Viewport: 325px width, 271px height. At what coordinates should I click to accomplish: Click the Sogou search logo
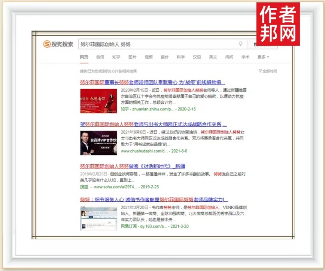coord(58,44)
